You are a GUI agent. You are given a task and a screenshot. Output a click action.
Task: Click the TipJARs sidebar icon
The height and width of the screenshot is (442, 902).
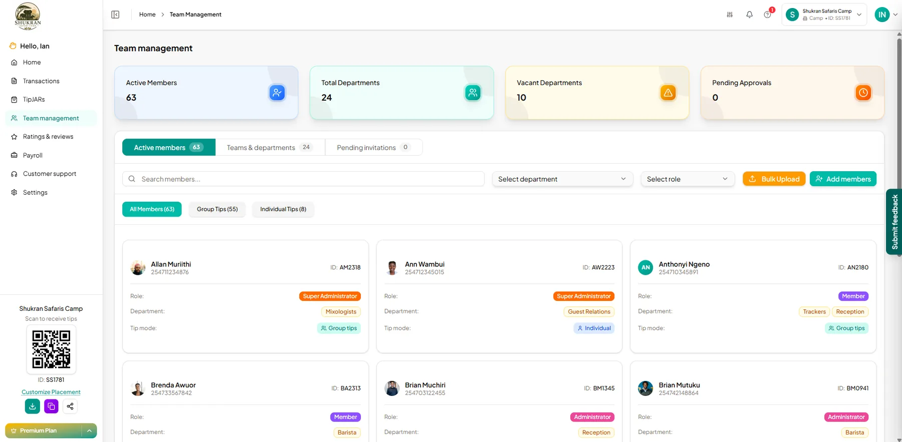click(x=14, y=100)
